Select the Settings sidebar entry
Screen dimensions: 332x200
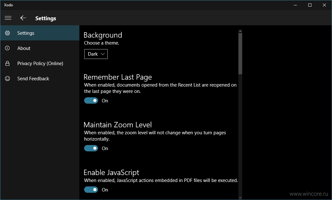tap(40, 33)
